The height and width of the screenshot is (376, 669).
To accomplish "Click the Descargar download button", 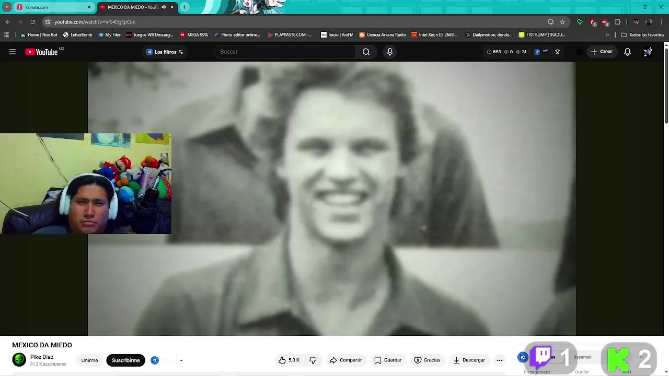I will tap(469, 360).
